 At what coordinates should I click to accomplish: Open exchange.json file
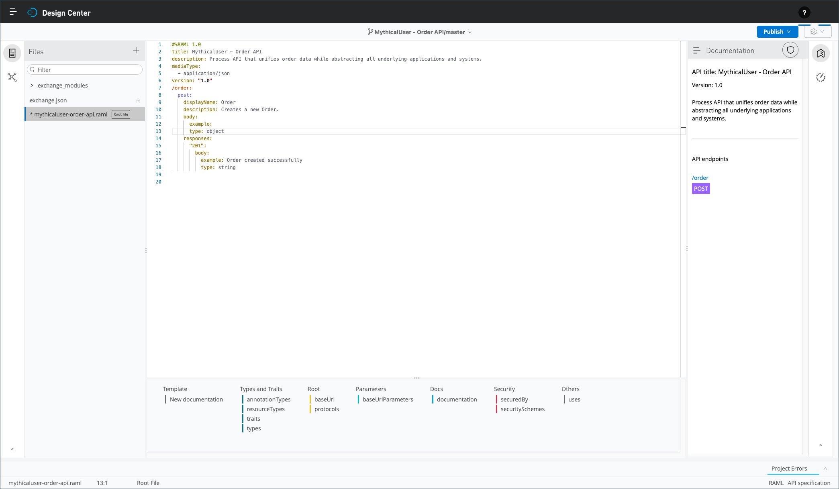pyautogui.click(x=48, y=100)
